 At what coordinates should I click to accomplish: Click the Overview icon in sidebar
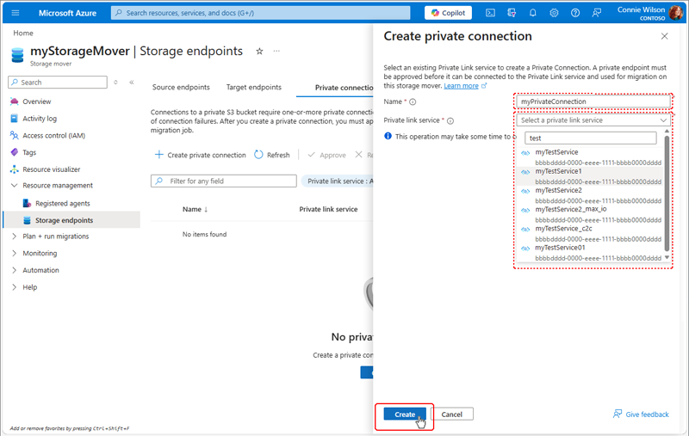pos(14,101)
